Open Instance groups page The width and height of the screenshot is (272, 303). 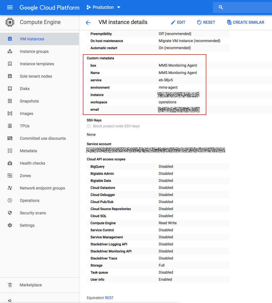[34, 51]
